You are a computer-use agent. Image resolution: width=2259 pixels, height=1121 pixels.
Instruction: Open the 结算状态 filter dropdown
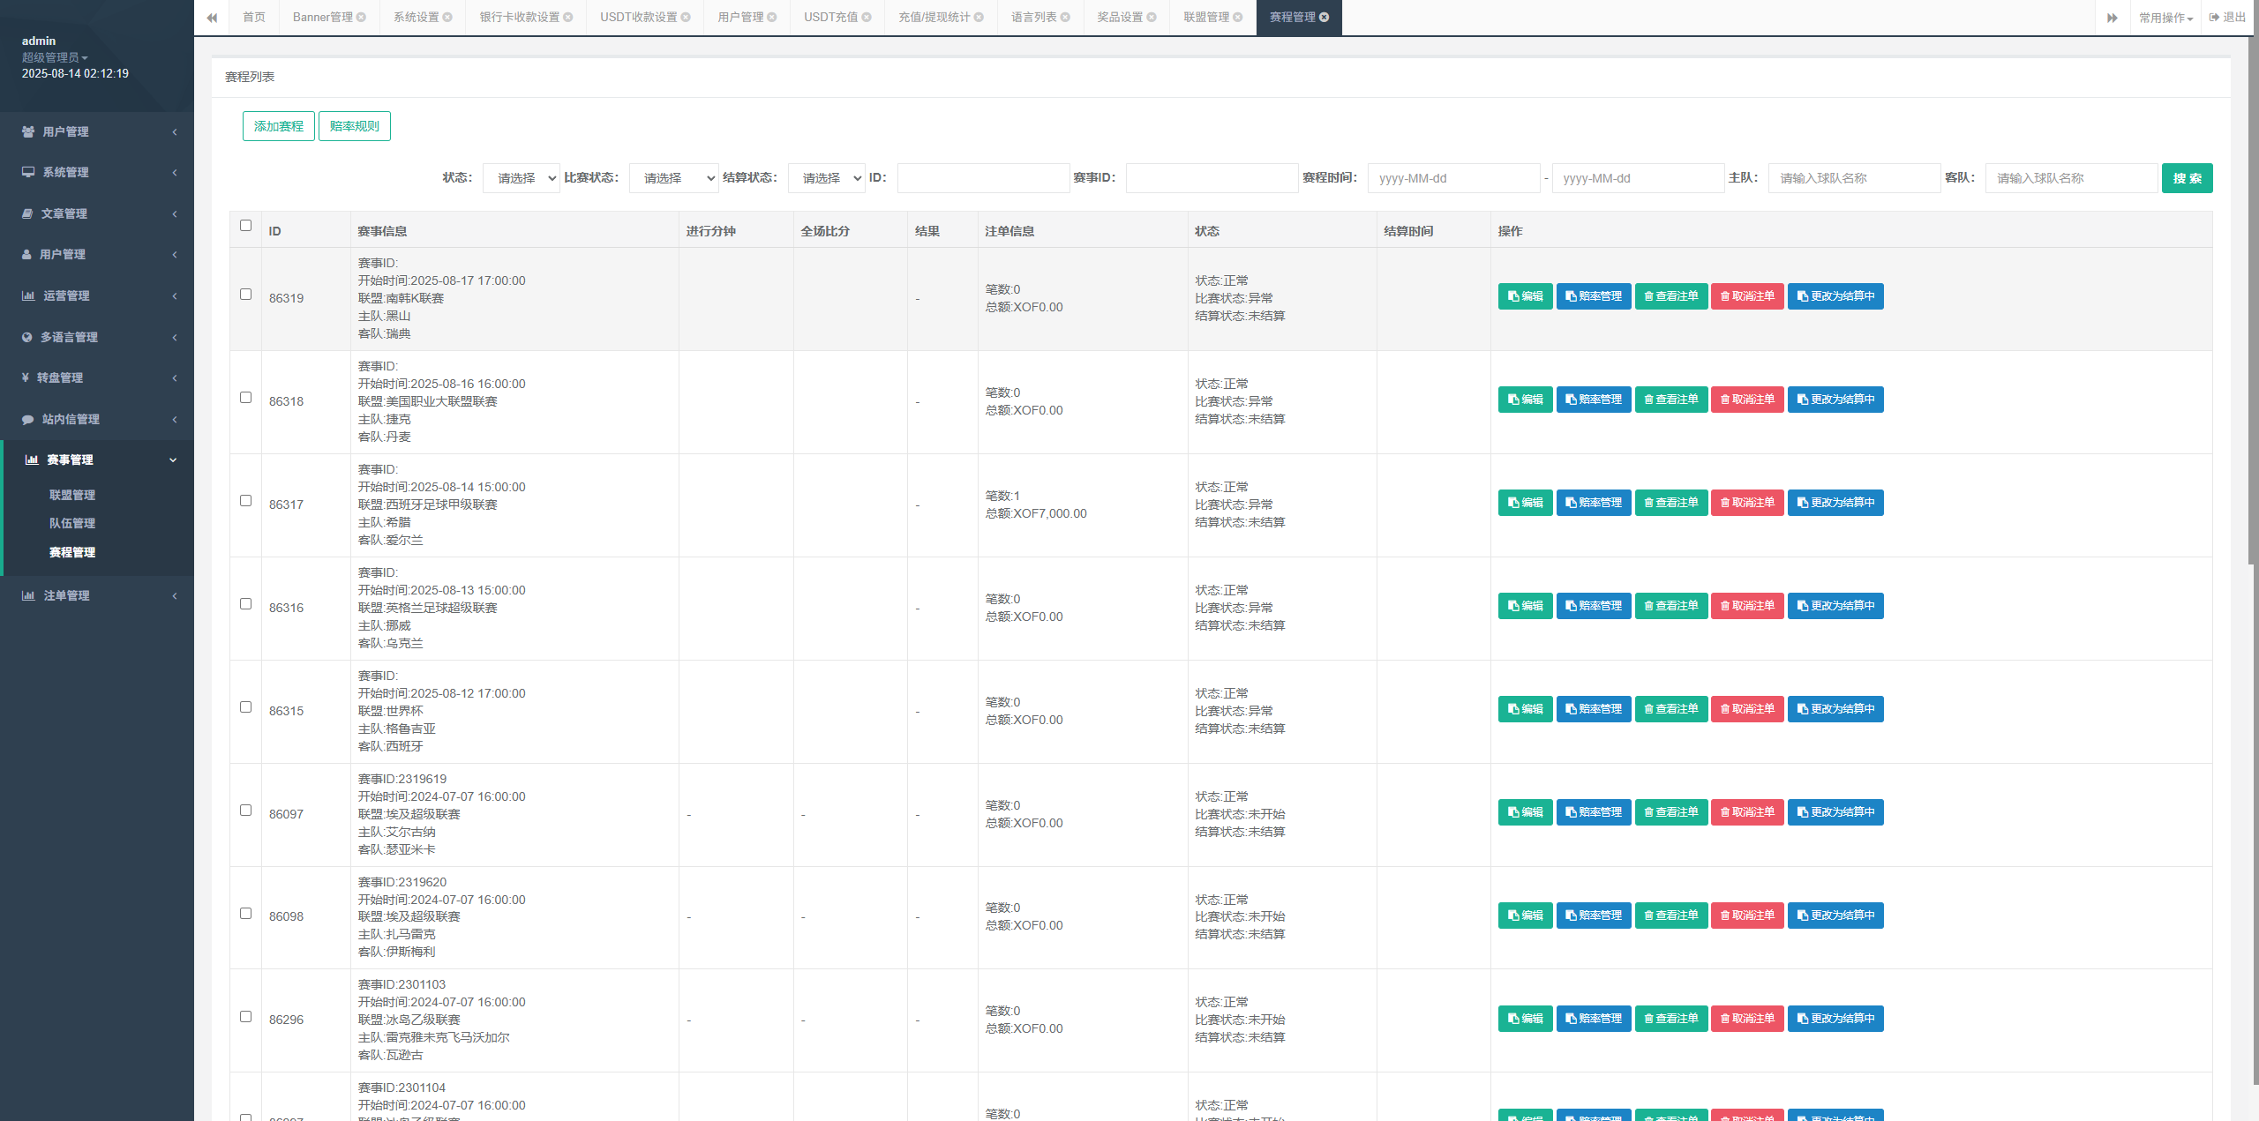point(826,178)
